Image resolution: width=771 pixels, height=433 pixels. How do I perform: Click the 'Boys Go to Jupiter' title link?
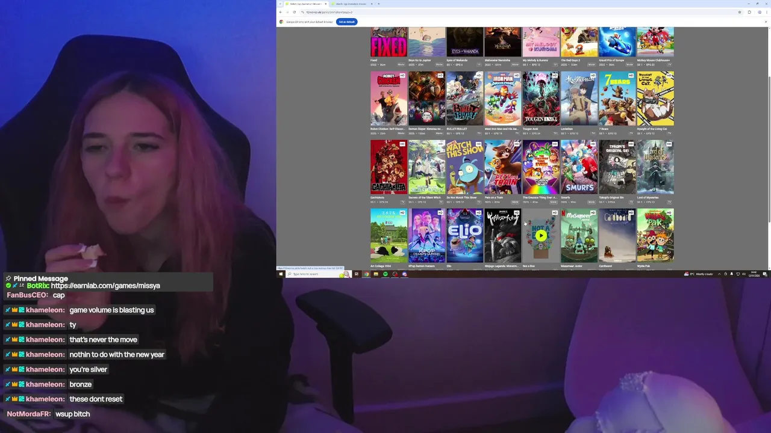(419, 60)
